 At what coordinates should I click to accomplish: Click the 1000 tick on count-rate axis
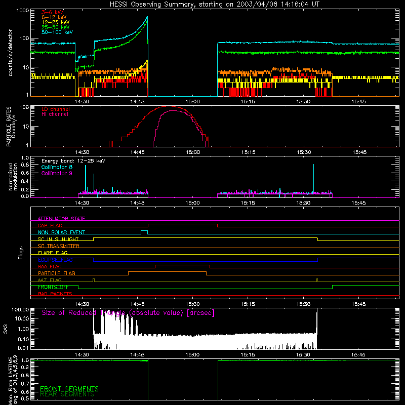23,11
